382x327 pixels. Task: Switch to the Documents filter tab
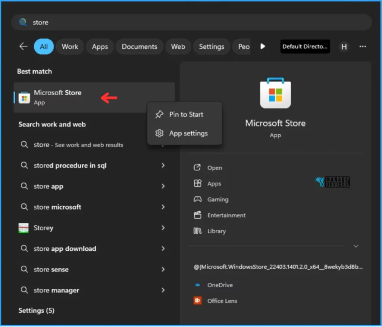pos(140,47)
